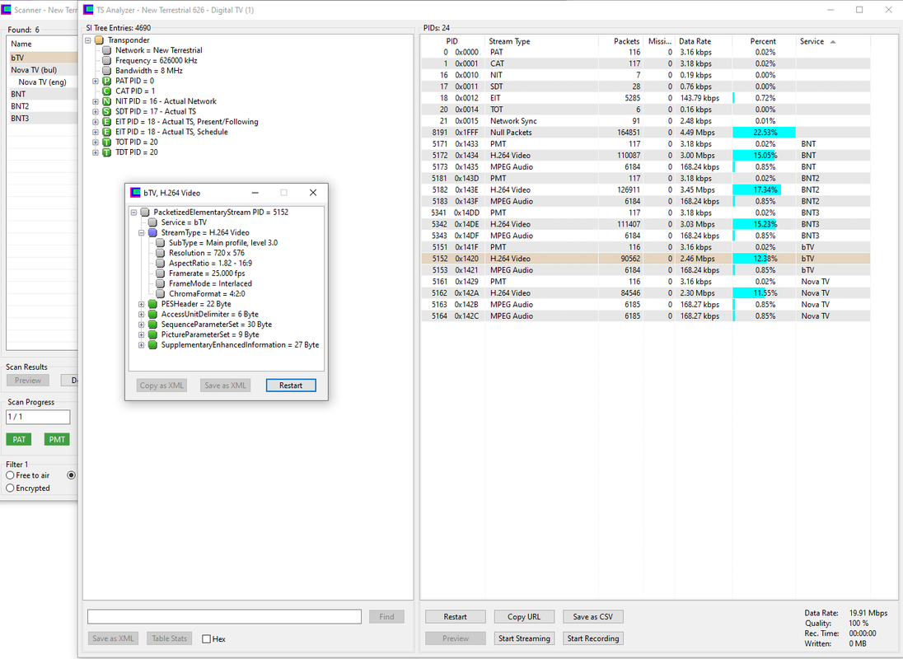Sort the table by PID column header
The image size is (903, 659).
pos(452,41)
